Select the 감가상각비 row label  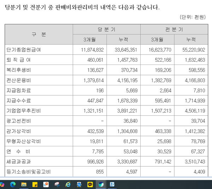(x=19, y=131)
